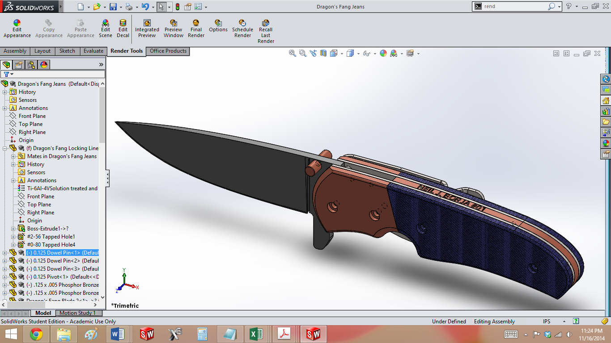Open the dropdown arrow next to Save
The width and height of the screenshot is (611, 343).
(x=121, y=7)
